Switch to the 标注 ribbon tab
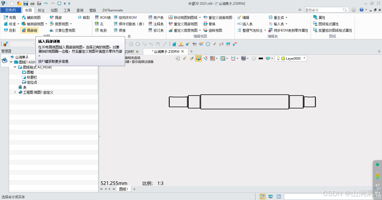The image size is (382, 200). (x=41, y=10)
